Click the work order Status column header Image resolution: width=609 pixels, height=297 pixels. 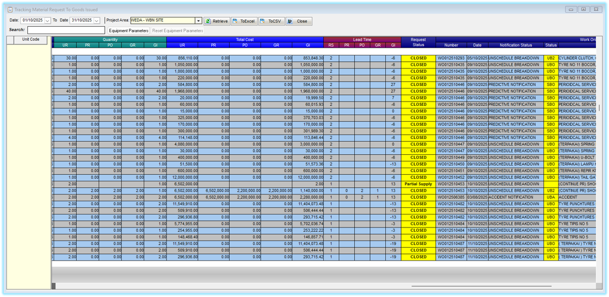point(551,46)
